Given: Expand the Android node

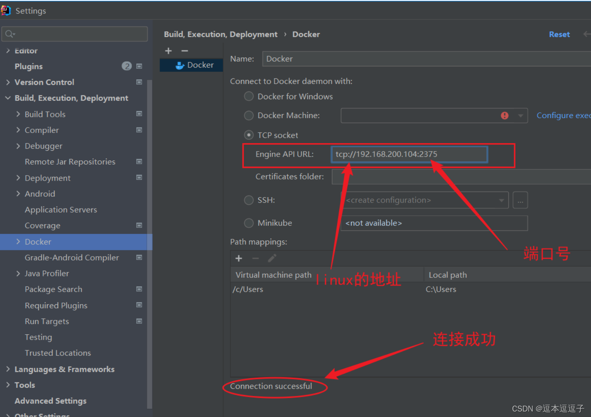Looking at the screenshot, I should point(18,194).
